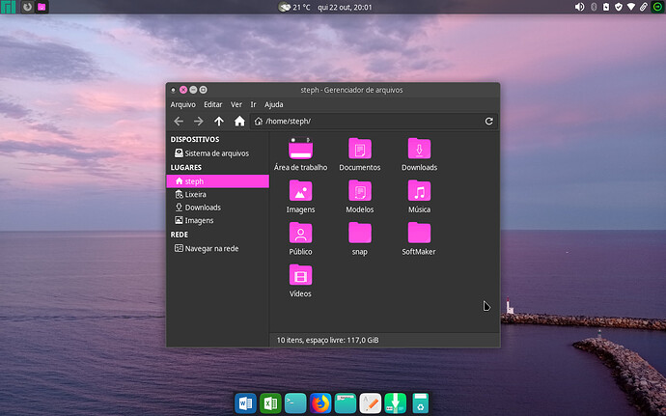Open the trash icon in the dock
The width and height of the screenshot is (666, 416).
pos(420,402)
